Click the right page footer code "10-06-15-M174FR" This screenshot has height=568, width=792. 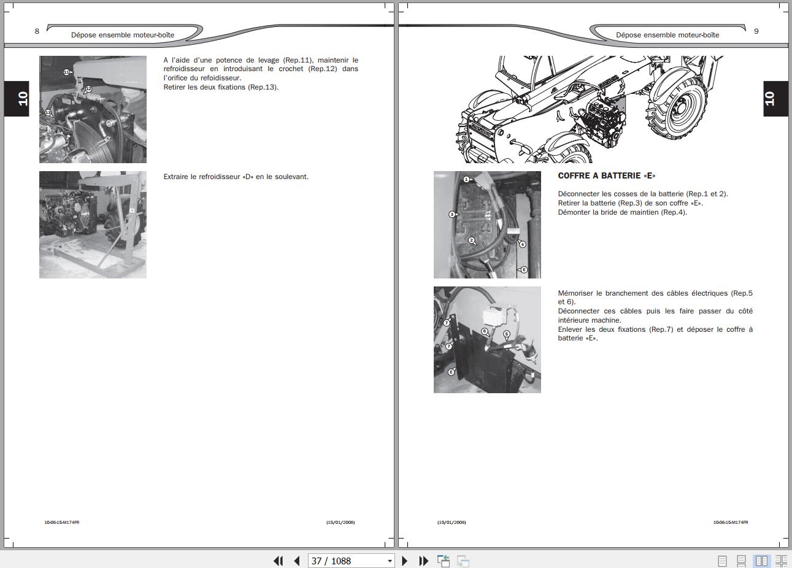click(731, 523)
